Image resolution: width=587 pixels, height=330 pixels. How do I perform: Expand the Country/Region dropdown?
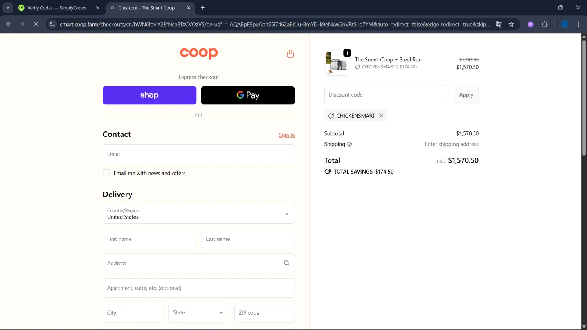[199, 214]
